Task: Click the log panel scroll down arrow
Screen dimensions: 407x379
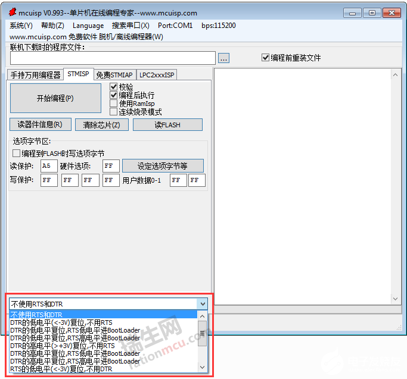Action: coord(395,299)
